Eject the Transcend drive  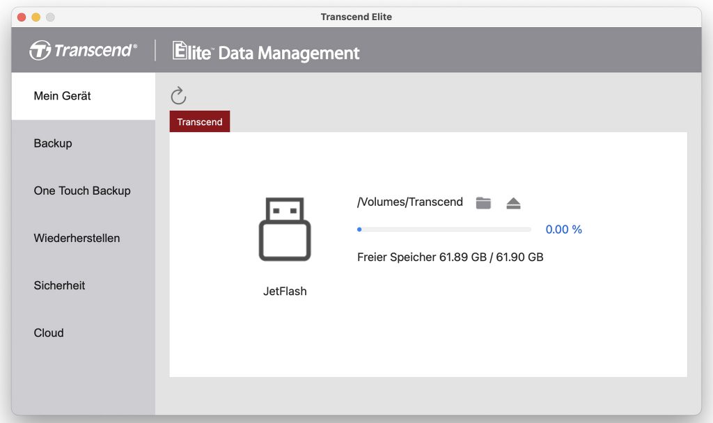513,203
